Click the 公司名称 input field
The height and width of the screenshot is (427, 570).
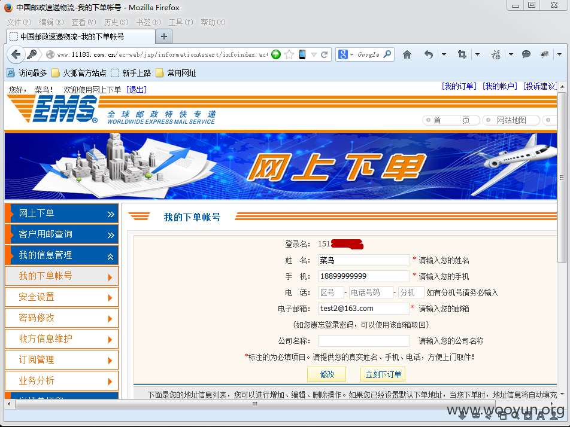point(364,341)
